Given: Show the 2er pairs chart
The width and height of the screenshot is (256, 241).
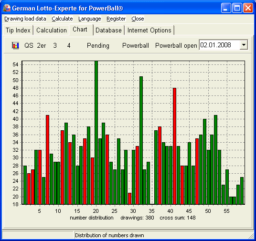Looking at the screenshot, I should coord(41,45).
